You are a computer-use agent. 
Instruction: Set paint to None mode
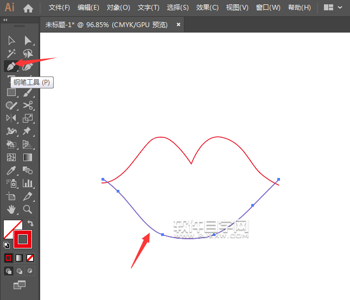click(30, 258)
